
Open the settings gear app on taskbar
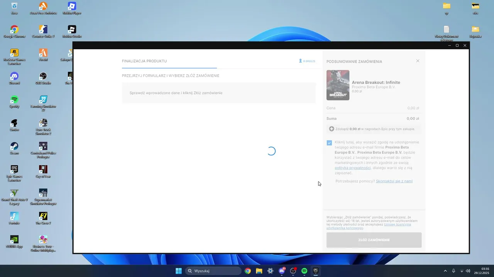coord(271,271)
